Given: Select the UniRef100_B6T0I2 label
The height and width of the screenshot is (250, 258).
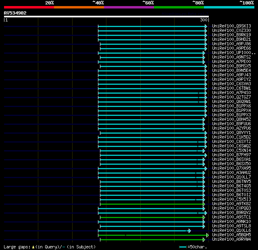Looking at the screenshot, I should point(231,195).
